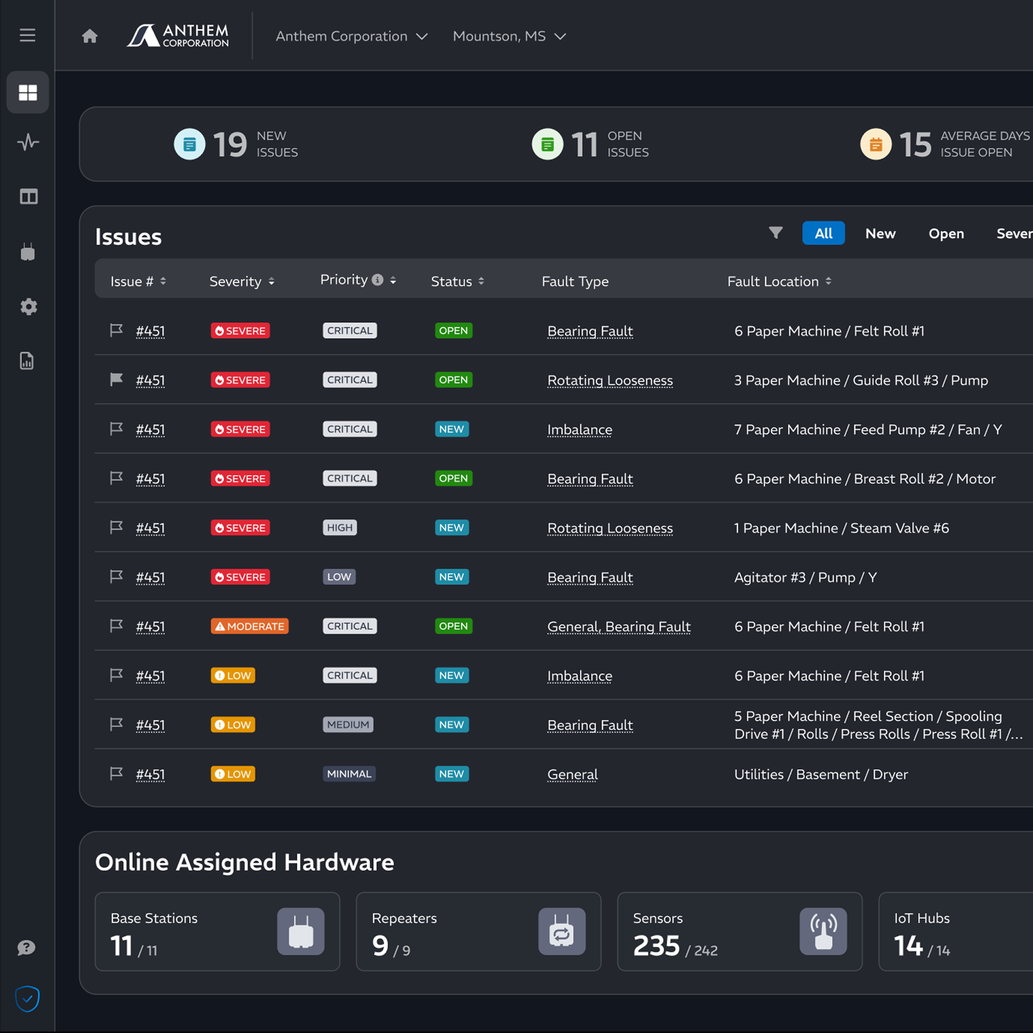The image size is (1033, 1033).
Task: Click the Priority info icon
Action: (x=378, y=280)
